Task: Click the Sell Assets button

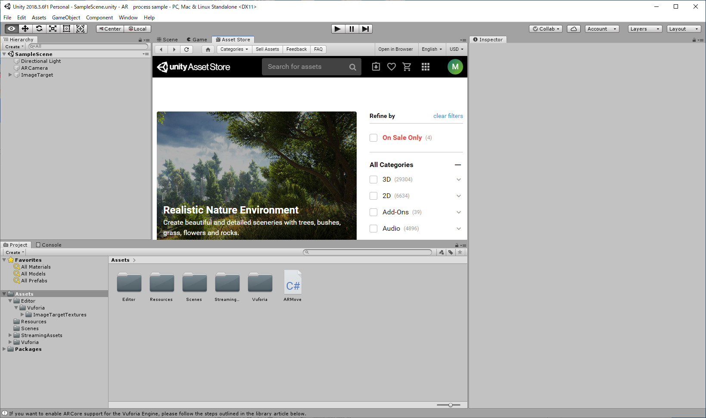Action: [267, 50]
